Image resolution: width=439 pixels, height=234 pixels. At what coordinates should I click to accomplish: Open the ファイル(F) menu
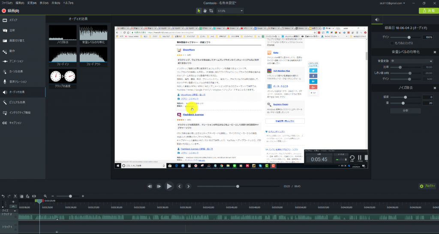tap(7, 3)
